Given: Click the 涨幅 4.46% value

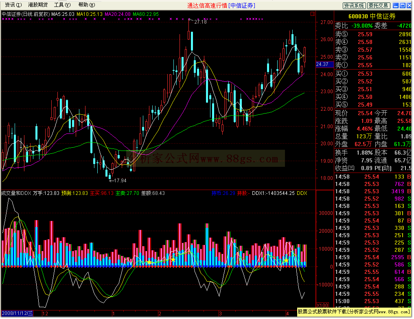Looking at the screenshot, I should pyautogui.click(x=365, y=129).
